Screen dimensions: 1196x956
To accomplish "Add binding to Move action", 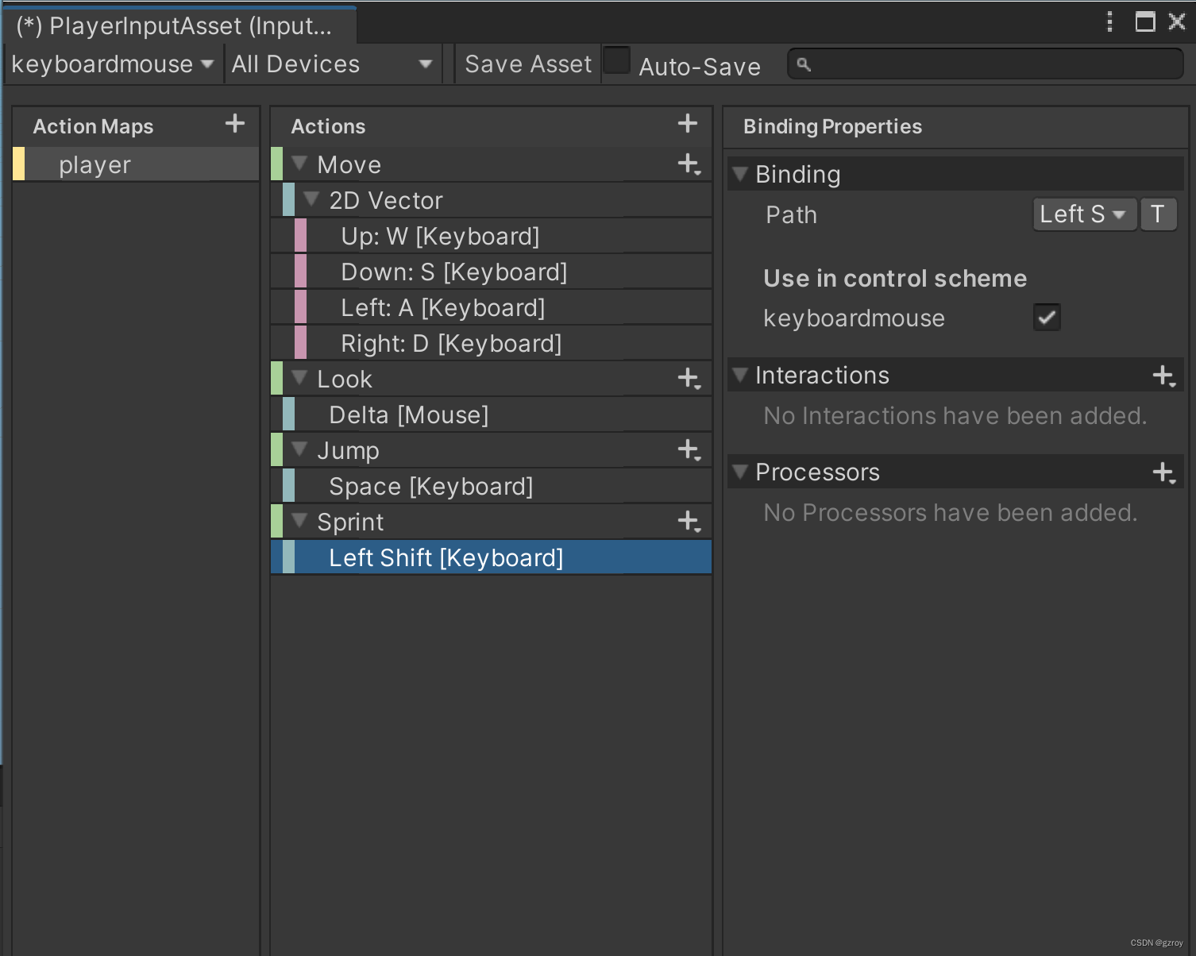I will click(689, 164).
